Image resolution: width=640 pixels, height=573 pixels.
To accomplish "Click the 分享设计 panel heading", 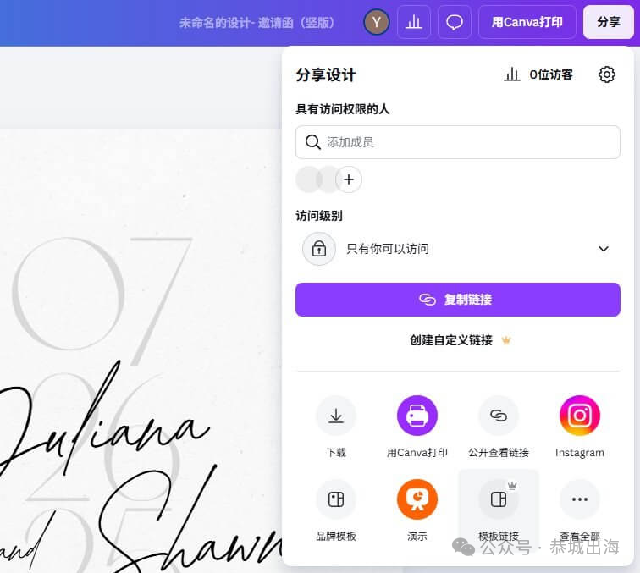I will coord(326,74).
